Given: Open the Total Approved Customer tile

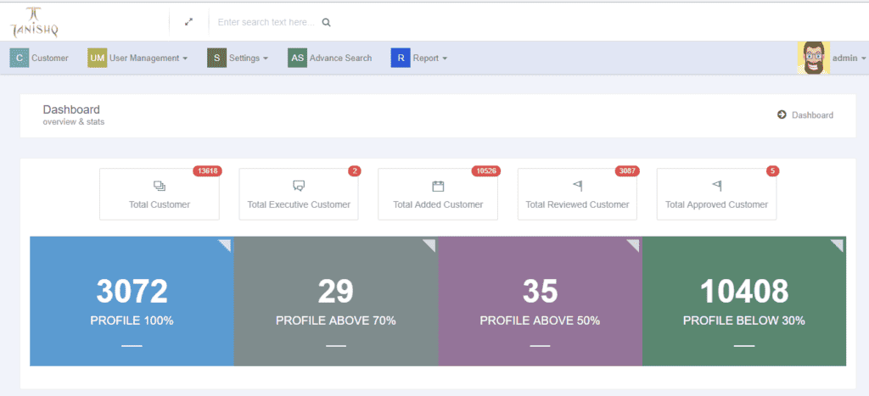Looking at the screenshot, I should [716, 194].
